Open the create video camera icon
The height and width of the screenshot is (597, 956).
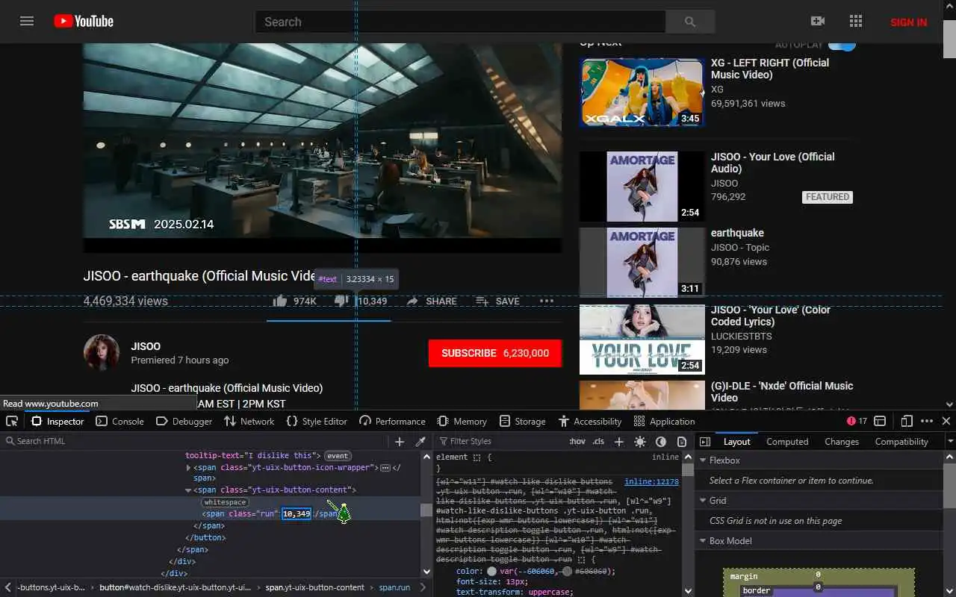[818, 22]
